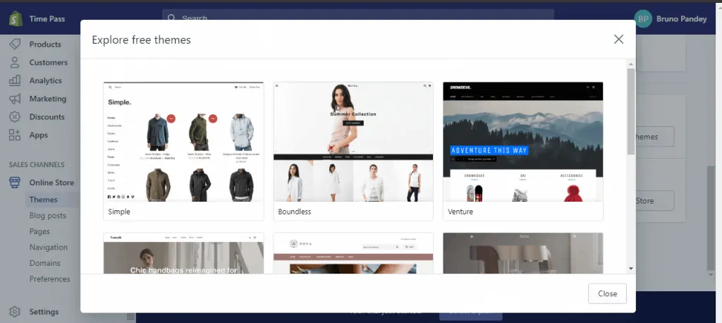The height and width of the screenshot is (323, 722).
Task: Choose the Boundless theme preview
Action: [x=353, y=142]
